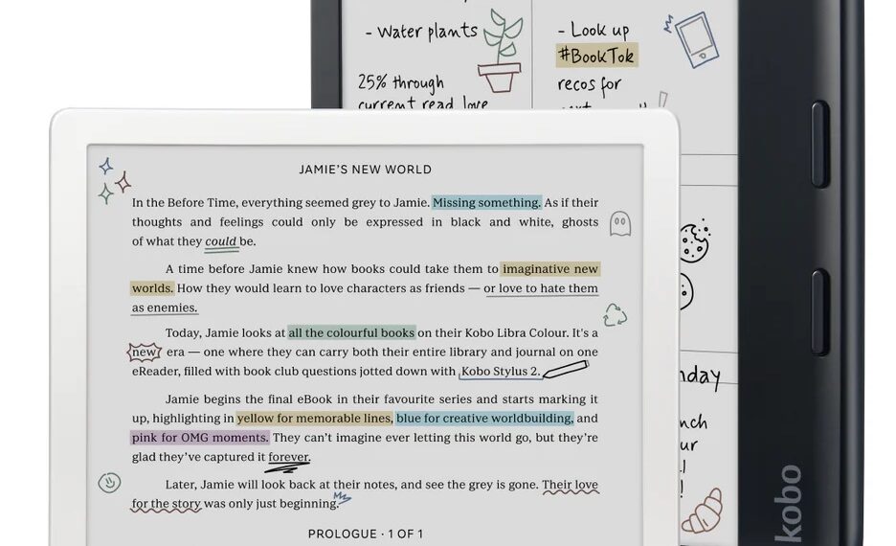This screenshot has width=896, height=546.
Task: Tap the cookie doodle on the black eReader
Action: pos(693,242)
